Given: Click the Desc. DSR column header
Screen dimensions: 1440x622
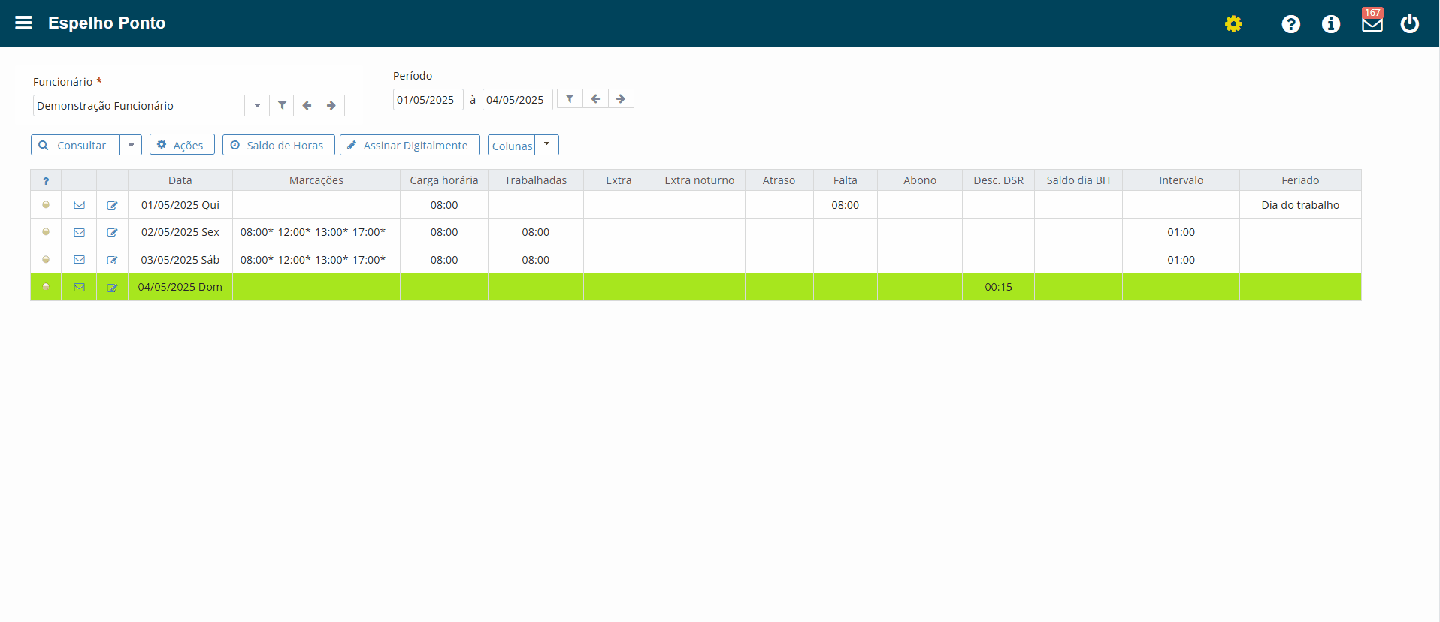Looking at the screenshot, I should pyautogui.click(x=999, y=180).
